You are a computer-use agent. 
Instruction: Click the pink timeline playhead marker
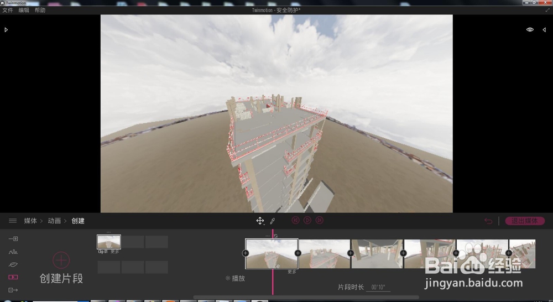point(273,261)
